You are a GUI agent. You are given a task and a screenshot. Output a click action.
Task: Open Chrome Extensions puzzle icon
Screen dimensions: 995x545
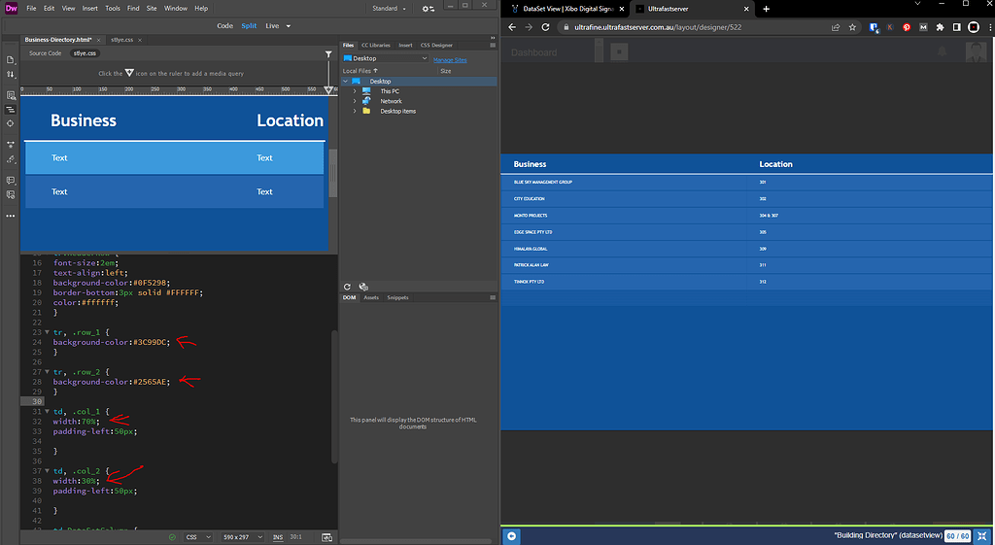(940, 27)
